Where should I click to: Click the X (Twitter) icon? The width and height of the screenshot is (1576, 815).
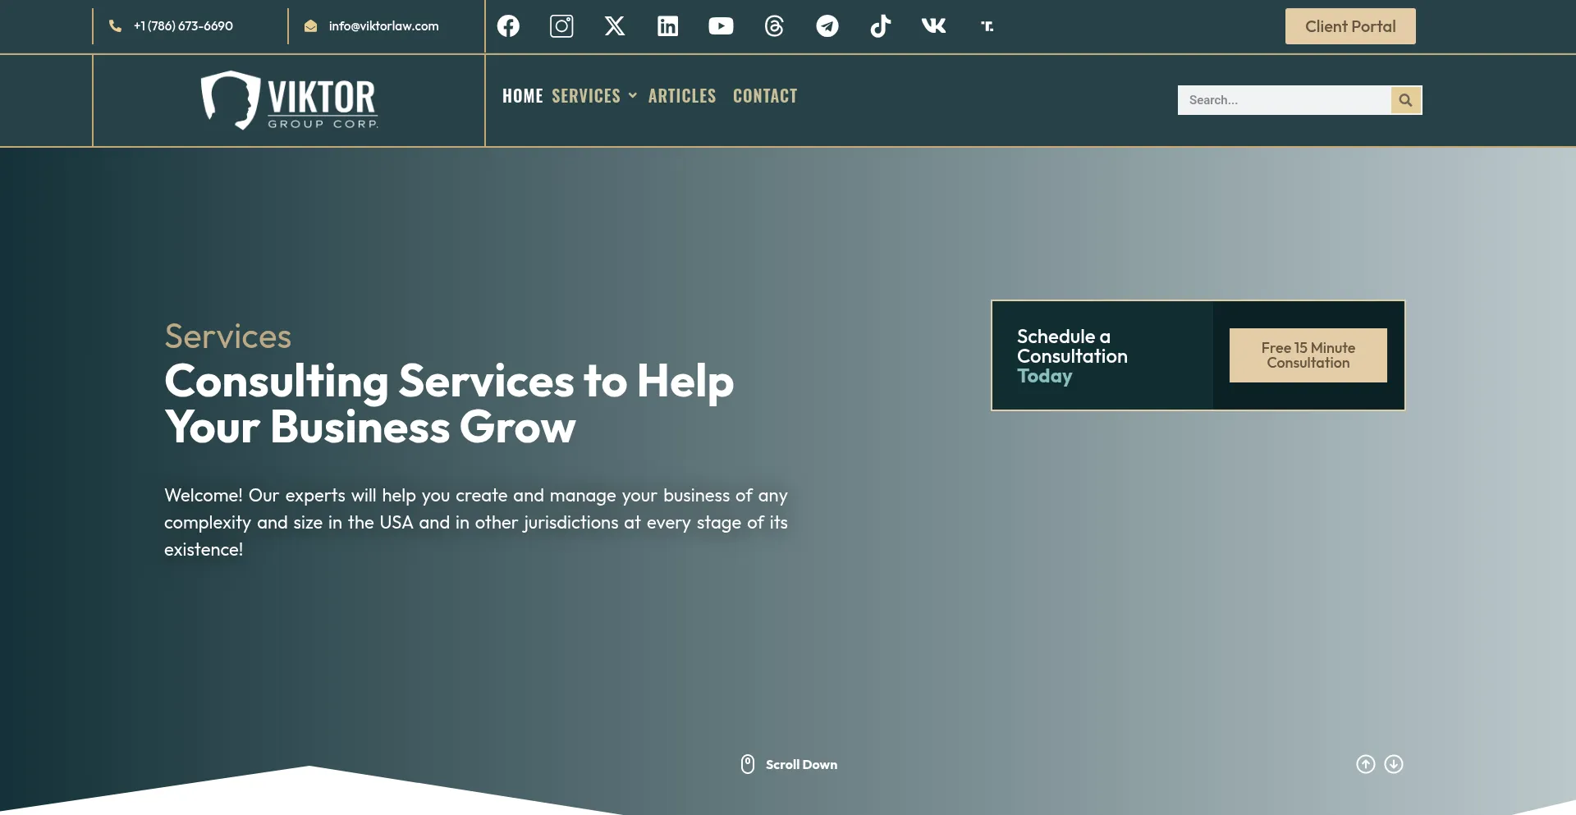click(614, 25)
